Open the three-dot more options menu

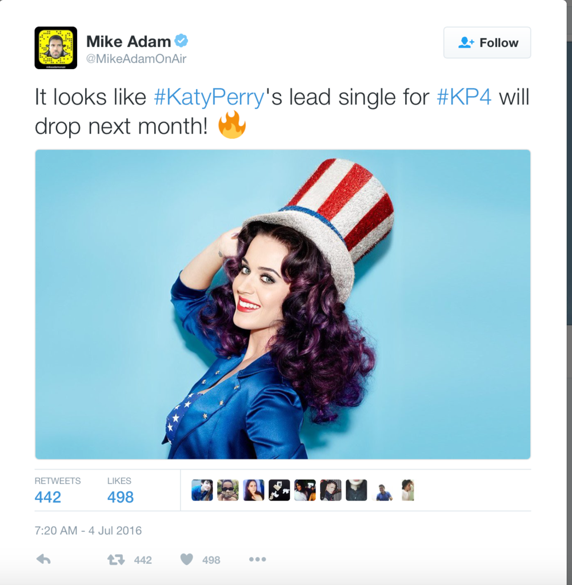(258, 559)
